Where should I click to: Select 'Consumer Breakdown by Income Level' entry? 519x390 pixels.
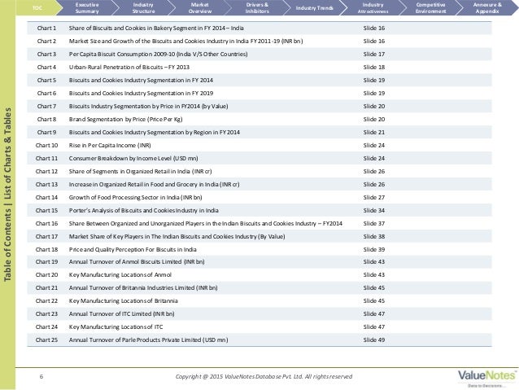[133, 159]
